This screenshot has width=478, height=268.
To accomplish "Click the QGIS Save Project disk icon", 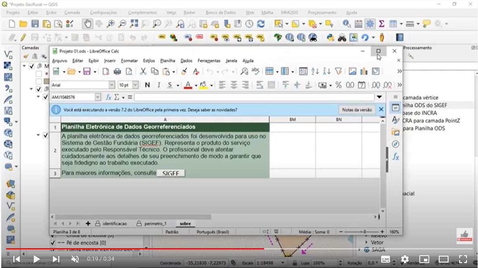I will pos(35,24).
